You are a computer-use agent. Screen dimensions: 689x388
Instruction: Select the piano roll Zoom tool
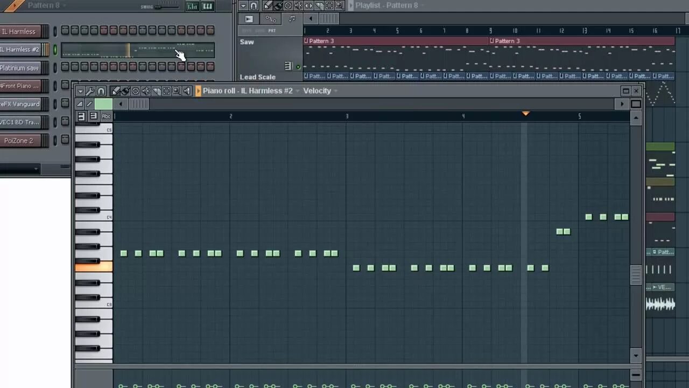point(177,91)
